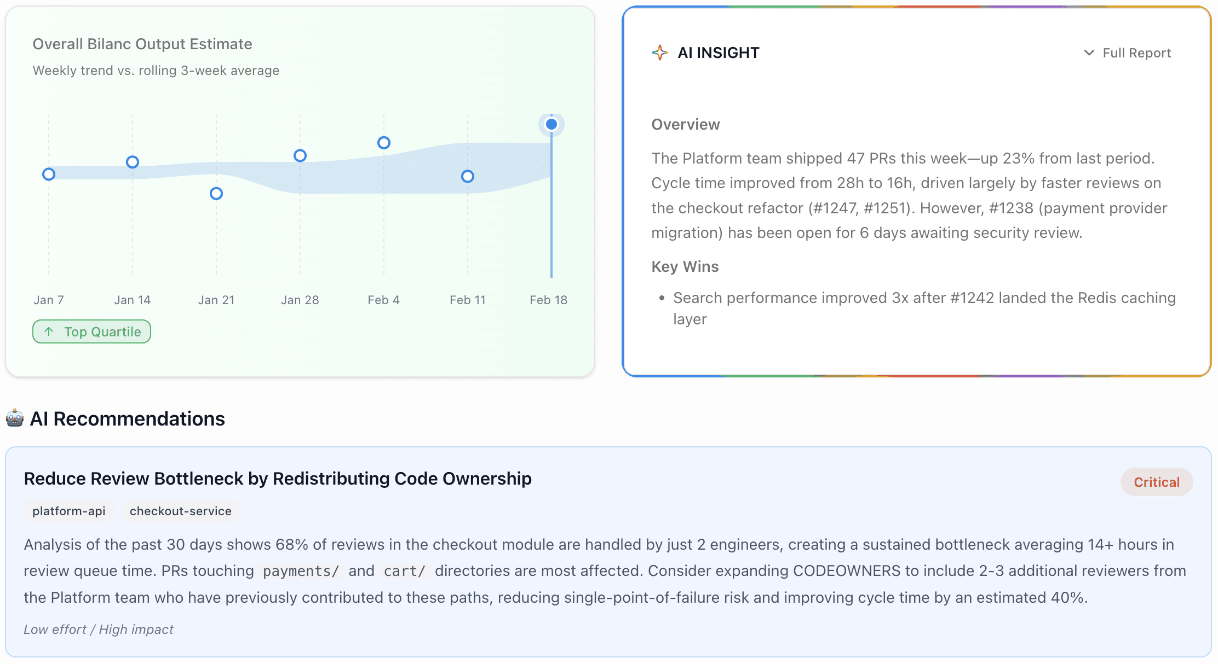Expand the Key Wins section header
This screenshot has height=664, width=1218.
click(685, 266)
